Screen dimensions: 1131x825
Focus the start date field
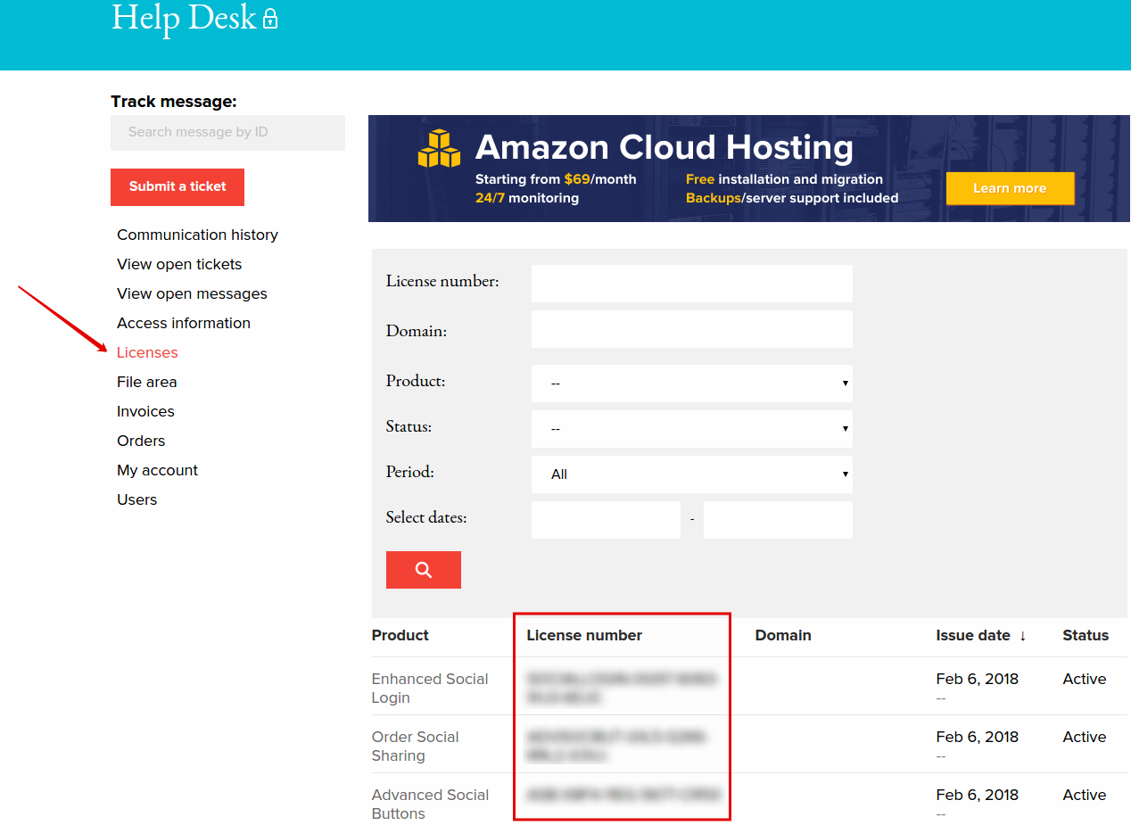pyautogui.click(x=606, y=520)
